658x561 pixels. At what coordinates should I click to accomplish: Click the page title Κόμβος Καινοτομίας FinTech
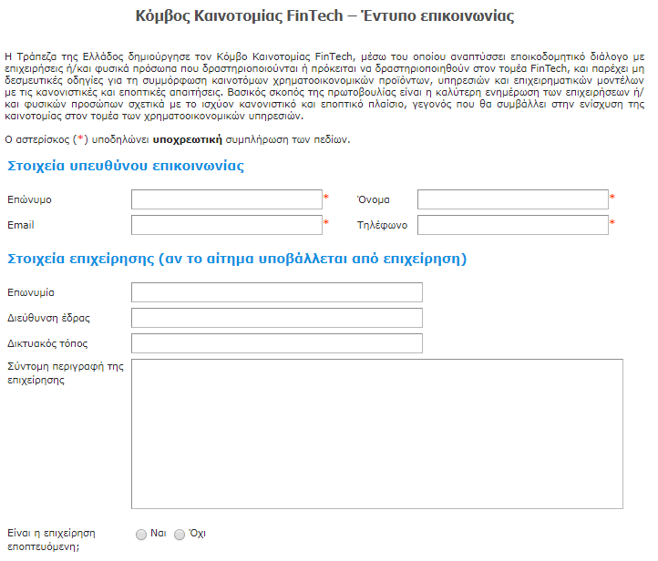tap(324, 15)
